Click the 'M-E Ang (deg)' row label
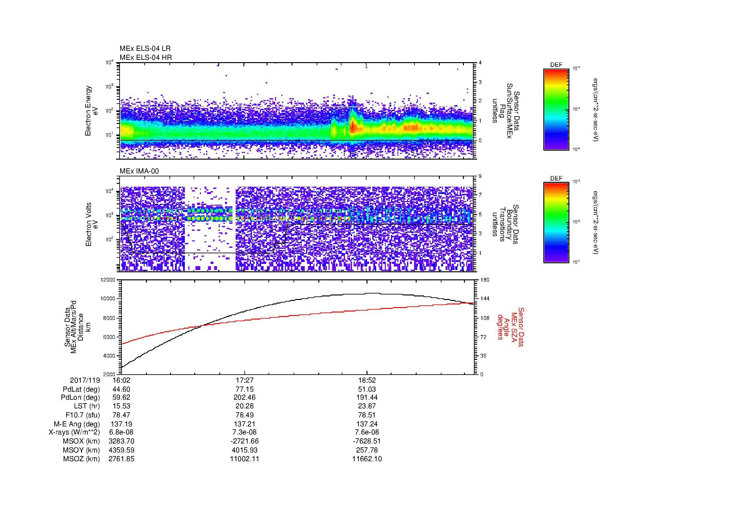 (x=77, y=424)
